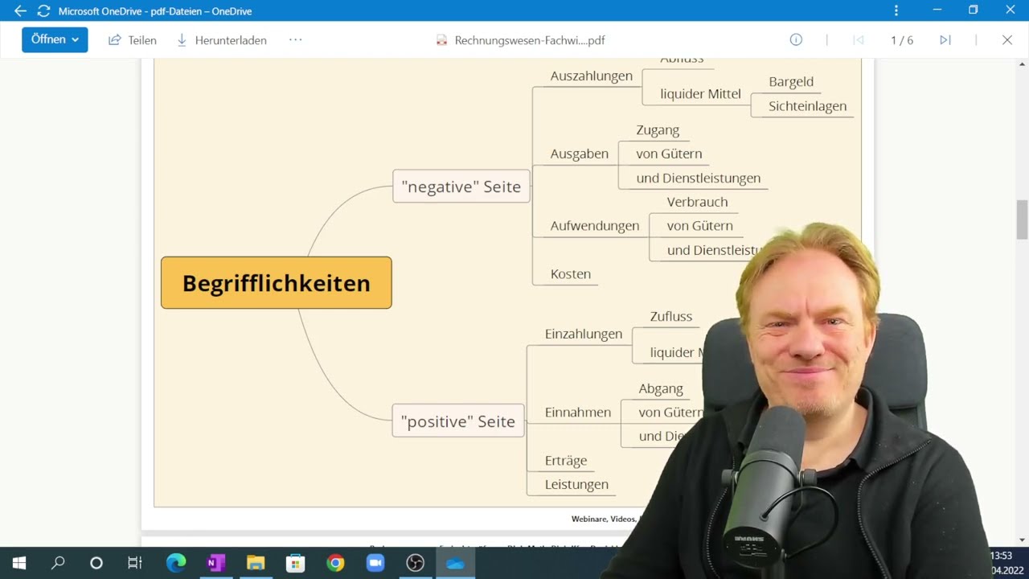Screen dimensions: 1029x579
Task: Switch to OneDrive app in the taskbar
Action: 455,563
